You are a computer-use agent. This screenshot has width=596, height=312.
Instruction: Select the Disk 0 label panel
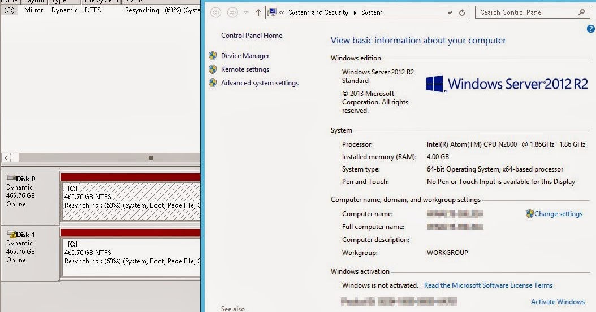[x=31, y=197]
